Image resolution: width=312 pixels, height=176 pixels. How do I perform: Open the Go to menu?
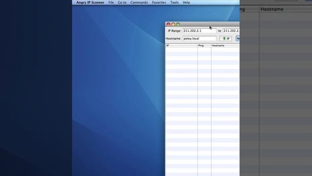(x=122, y=2)
